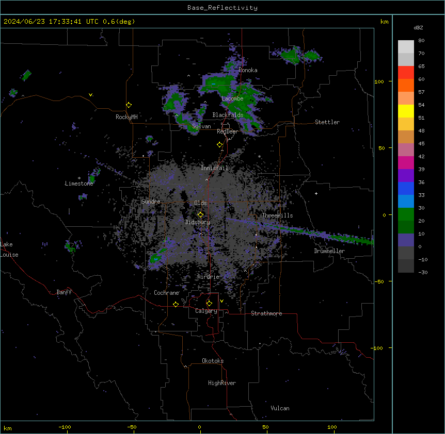Click the Calgary city label
This screenshot has height=434, width=445.
[x=206, y=311]
